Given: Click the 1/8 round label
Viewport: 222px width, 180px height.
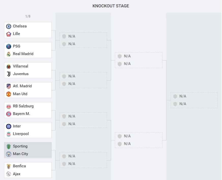Looking at the screenshot, I should [28, 16].
